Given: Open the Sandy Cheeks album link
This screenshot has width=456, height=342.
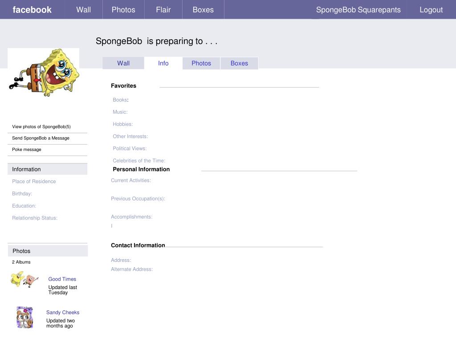Looking at the screenshot, I should [63, 312].
